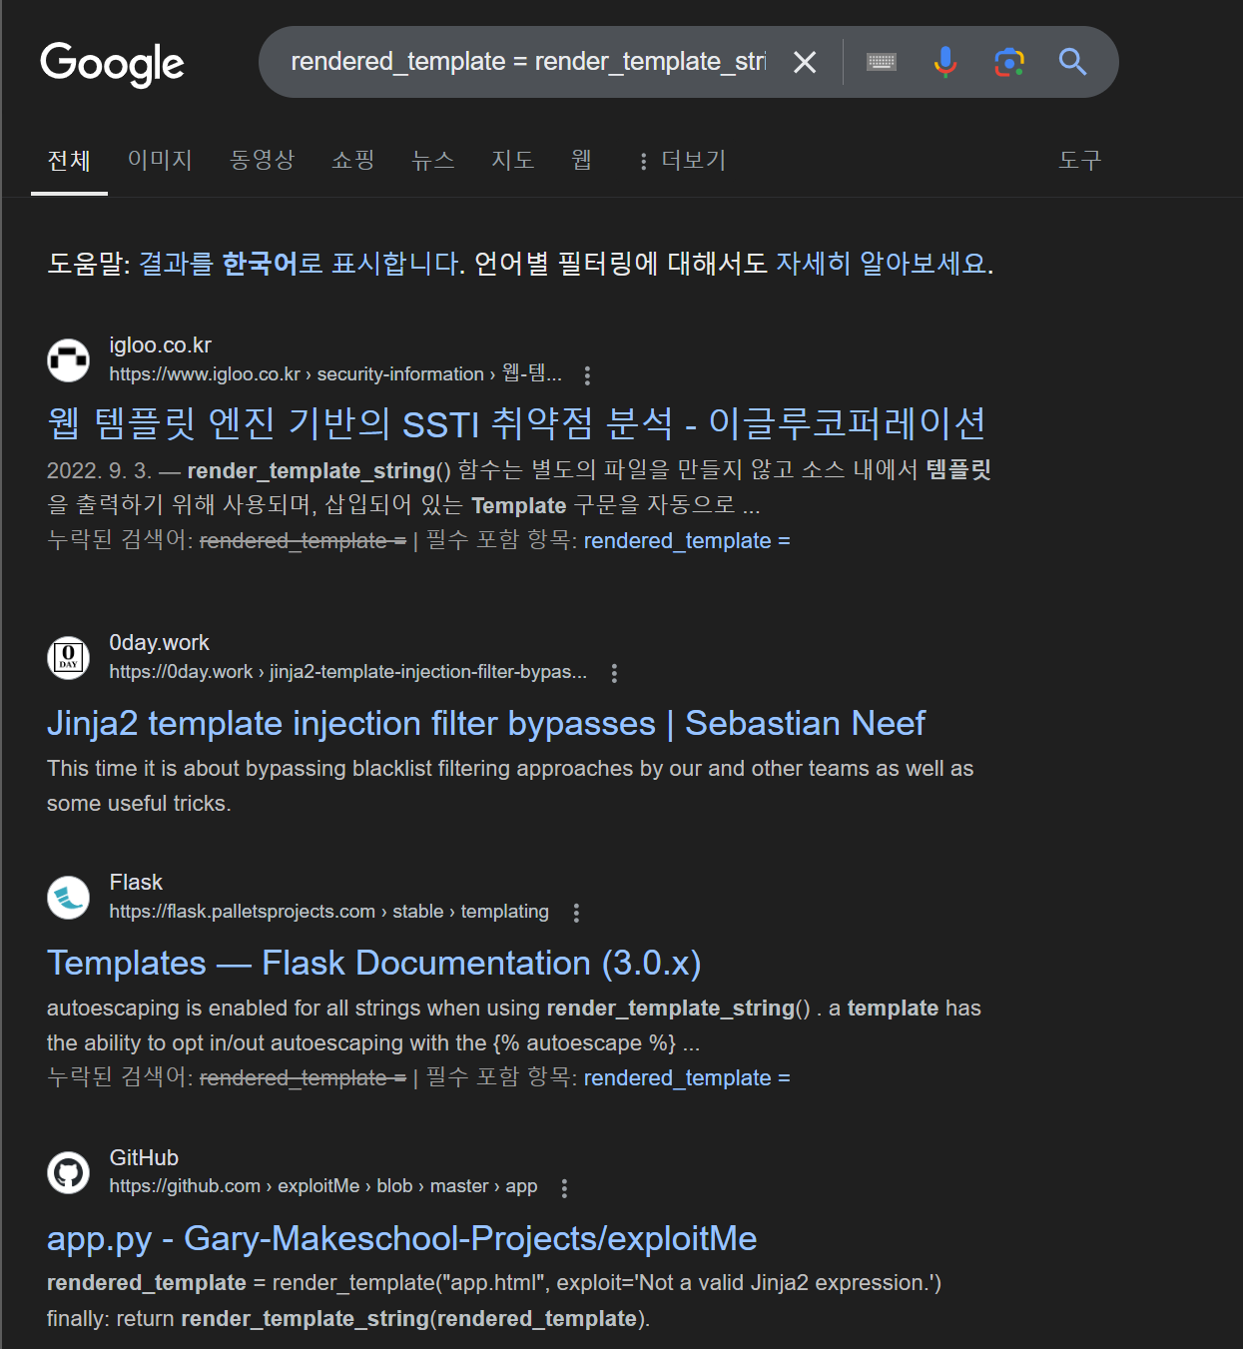This screenshot has height=1349, width=1243.
Task: Open the 뉴스 tab
Action: [433, 160]
